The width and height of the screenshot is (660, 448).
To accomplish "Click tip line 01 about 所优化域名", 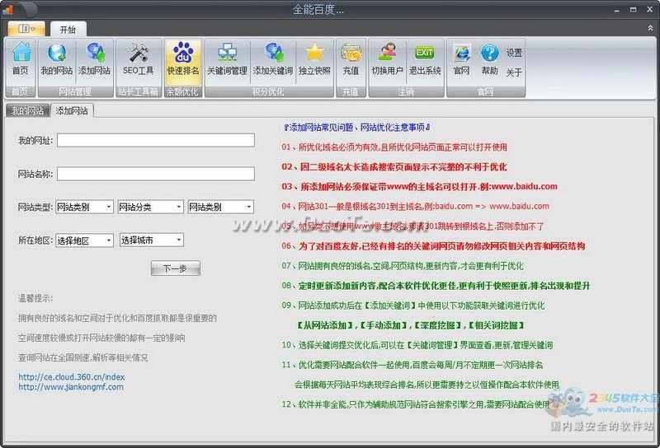I will tap(394, 147).
